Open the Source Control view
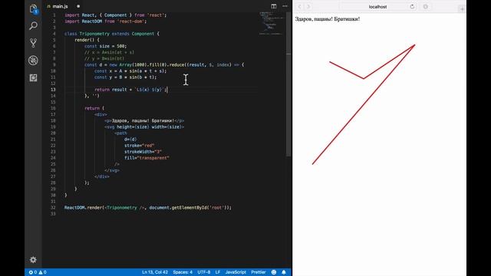This screenshot has width=491, height=276. click(x=33, y=43)
